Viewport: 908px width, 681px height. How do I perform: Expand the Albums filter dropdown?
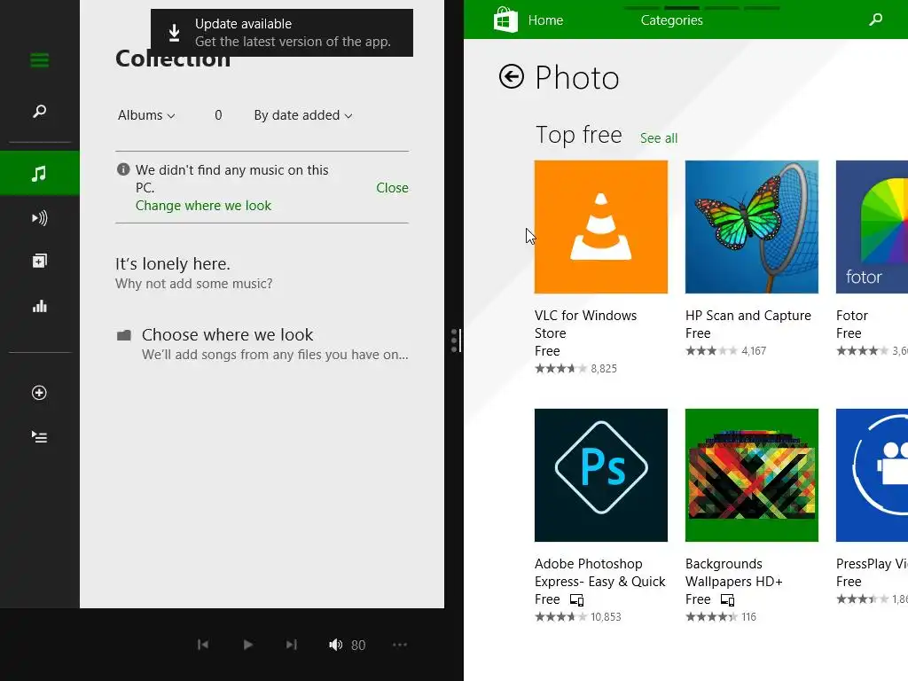click(x=146, y=115)
